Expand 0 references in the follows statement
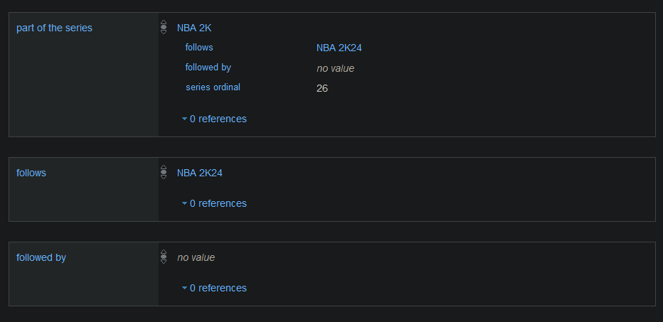 [x=218, y=203]
